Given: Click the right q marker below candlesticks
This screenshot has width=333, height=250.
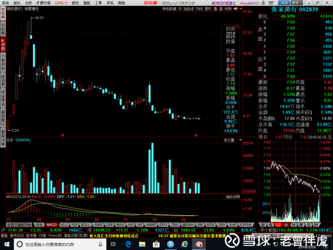Looking at the screenshot, I should (x=196, y=135).
